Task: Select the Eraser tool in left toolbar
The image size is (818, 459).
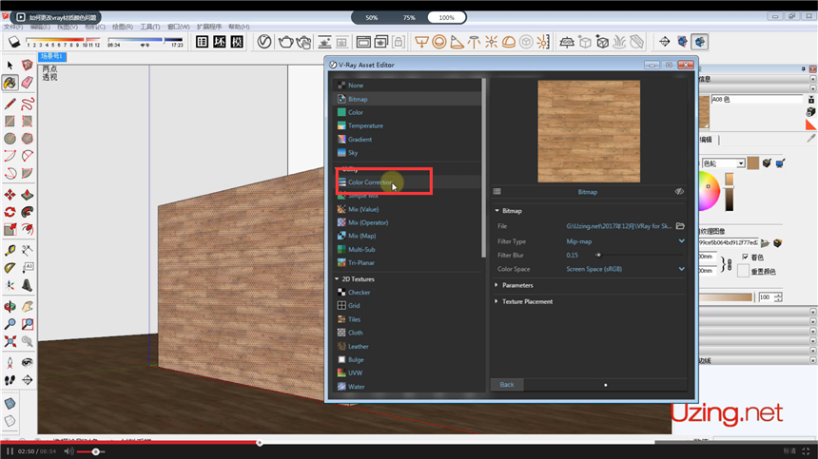Action: (x=28, y=84)
